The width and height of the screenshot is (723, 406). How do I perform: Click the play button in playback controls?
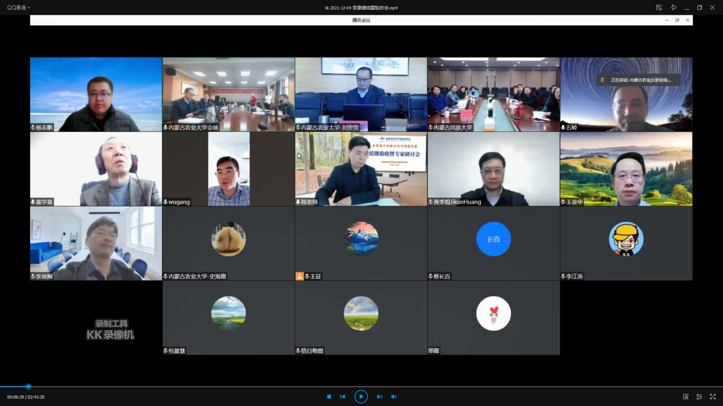click(x=361, y=396)
